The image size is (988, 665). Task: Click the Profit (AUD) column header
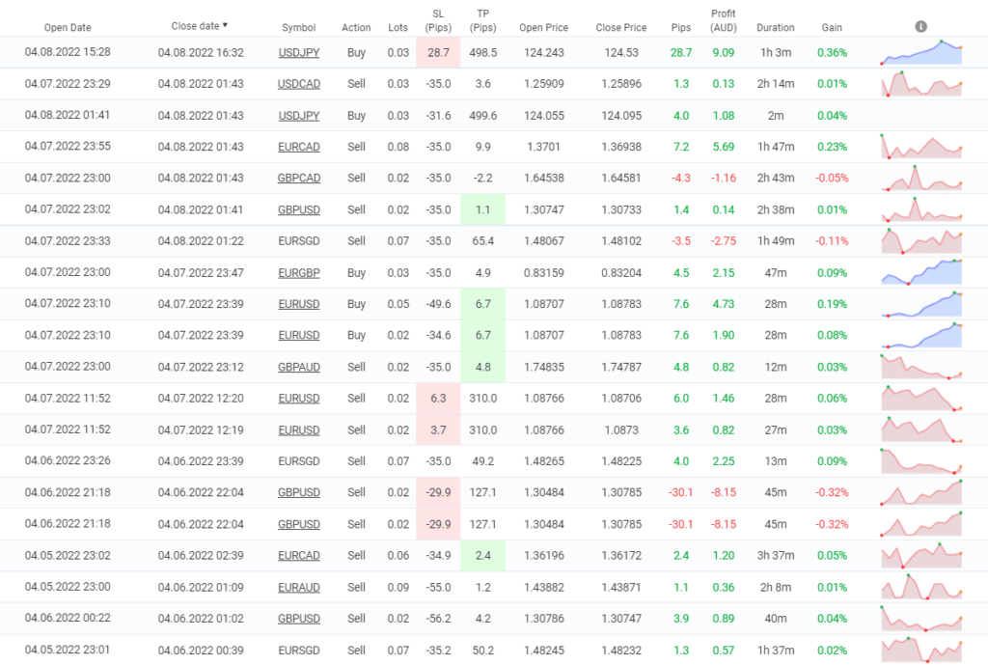tap(723, 20)
